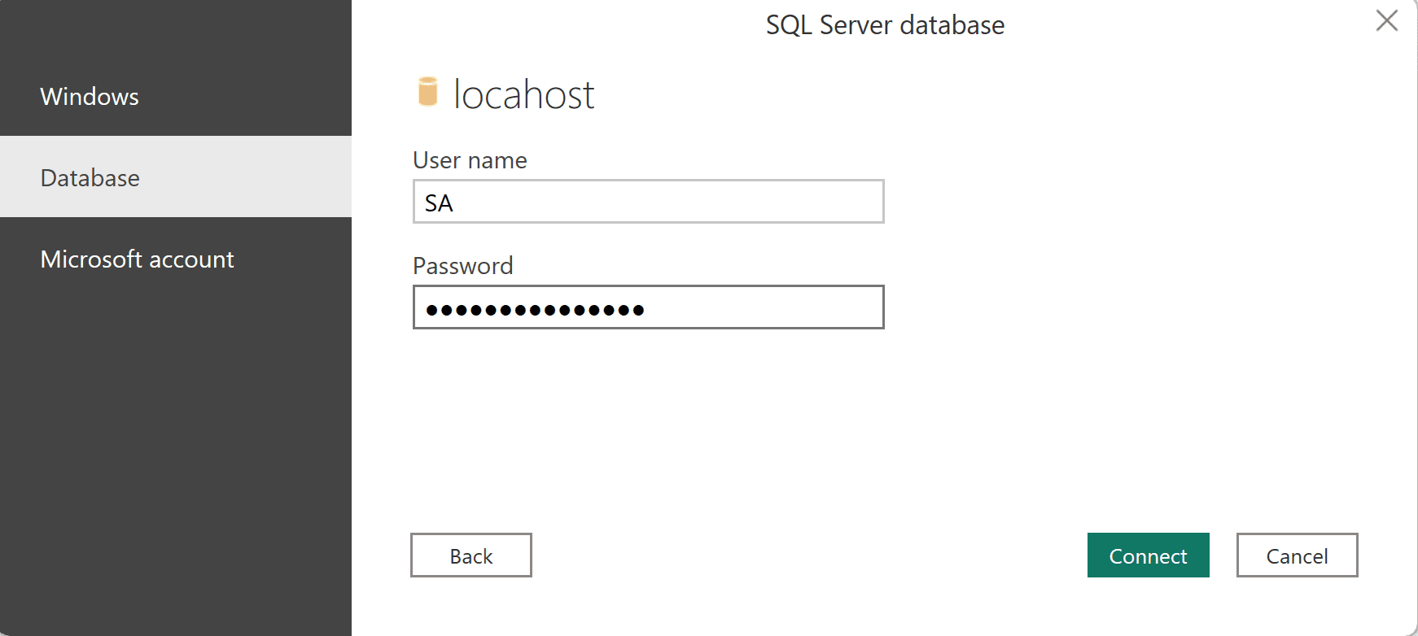Focus the User name input field
The height and width of the screenshot is (636, 1418).
pyautogui.click(x=648, y=202)
